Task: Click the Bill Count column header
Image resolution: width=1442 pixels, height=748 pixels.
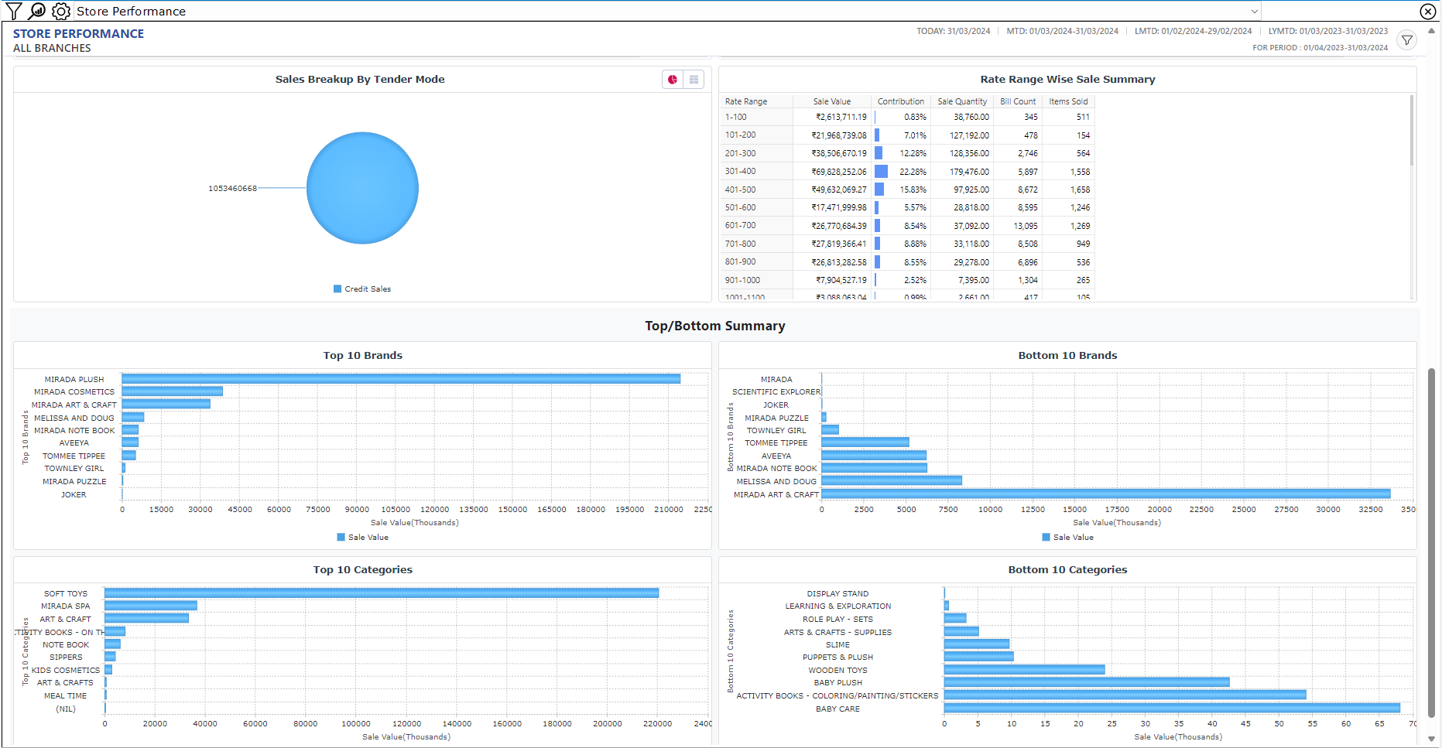Action: point(1017,101)
